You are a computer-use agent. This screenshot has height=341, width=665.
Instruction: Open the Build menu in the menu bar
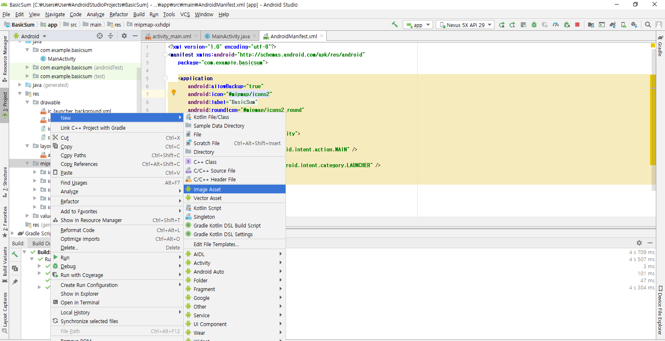point(139,14)
